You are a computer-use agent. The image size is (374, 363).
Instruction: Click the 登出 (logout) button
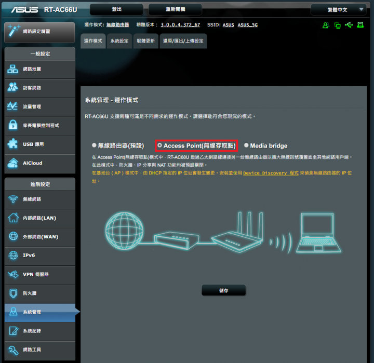[x=117, y=9]
